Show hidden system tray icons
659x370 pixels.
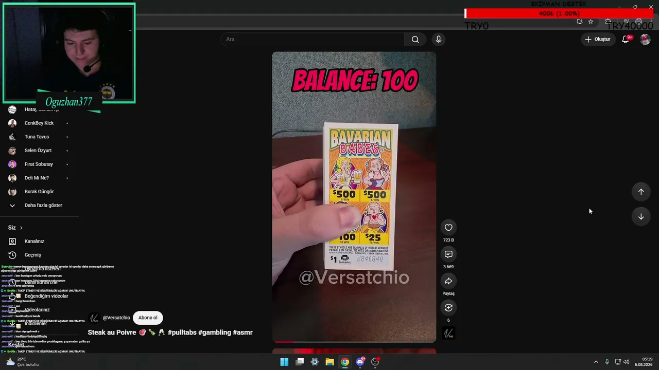(596, 362)
